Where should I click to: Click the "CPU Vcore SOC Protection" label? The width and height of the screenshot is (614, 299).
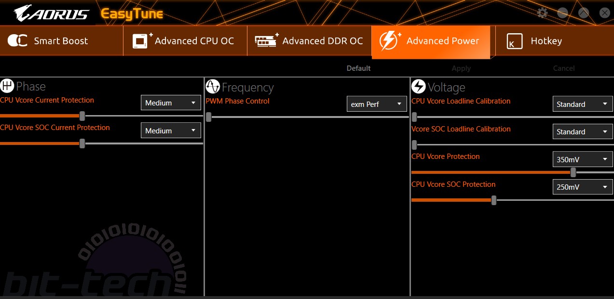453,184
